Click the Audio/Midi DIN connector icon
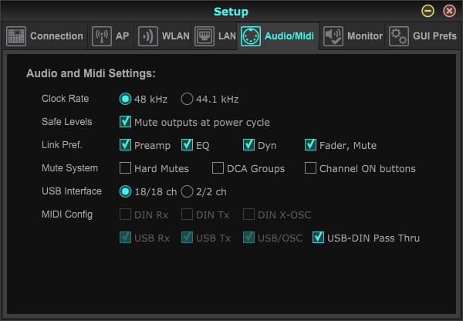The width and height of the screenshot is (463, 321). tap(251, 36)
